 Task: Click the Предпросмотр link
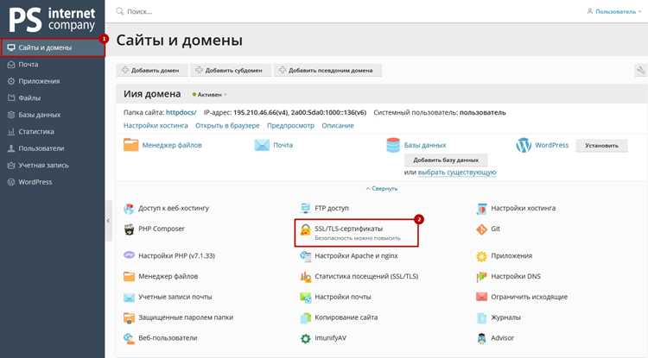pyautogui.click(x=290, y=125)
